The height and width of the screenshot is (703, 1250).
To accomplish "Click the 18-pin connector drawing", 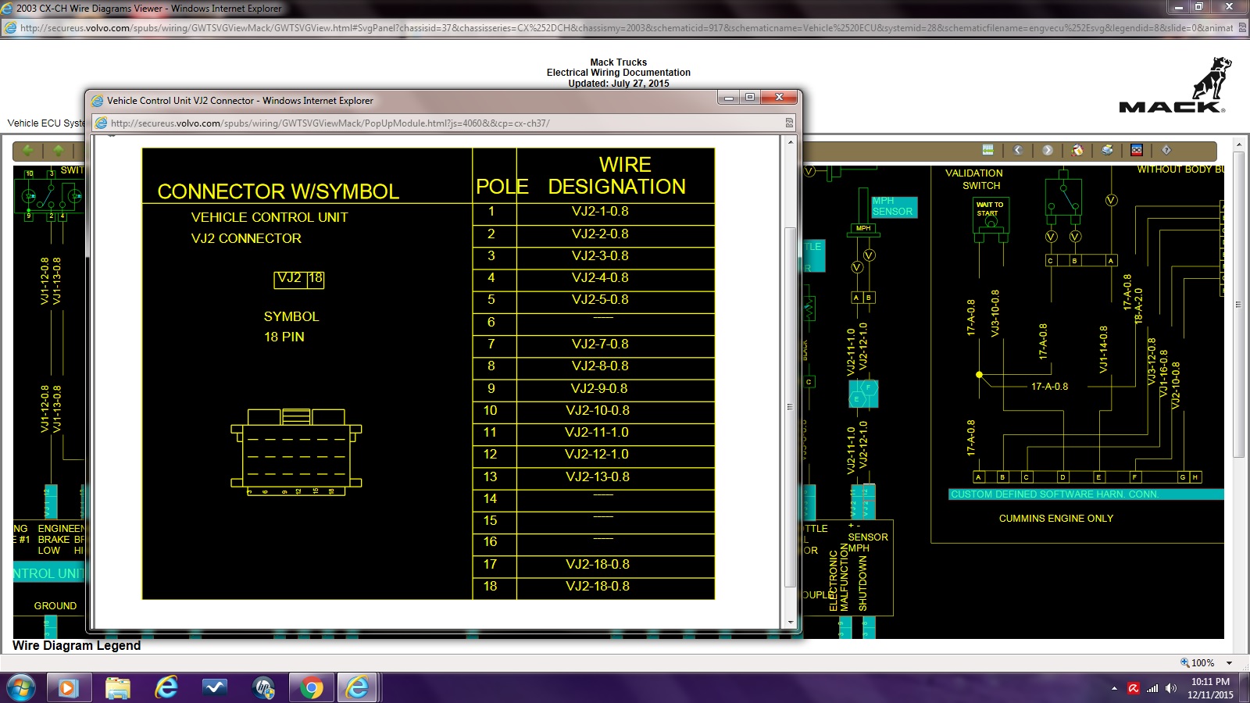I will click(x=296, y=451).
